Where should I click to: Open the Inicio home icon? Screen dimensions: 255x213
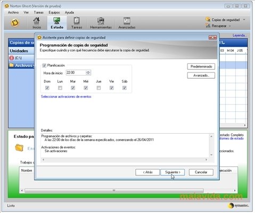point(37,21)
